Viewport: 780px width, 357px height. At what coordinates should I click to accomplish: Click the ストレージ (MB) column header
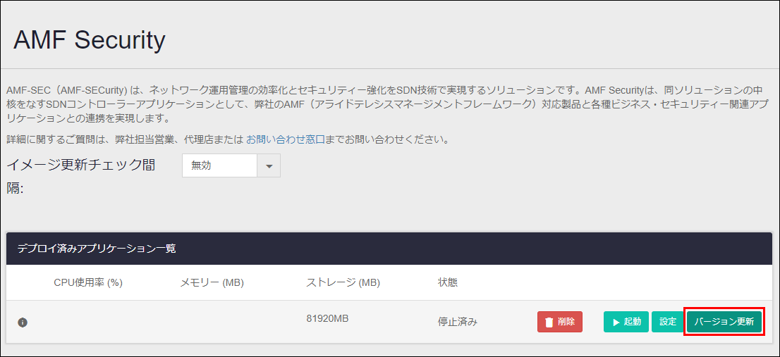pyautogui.click(x=343, y=282)
